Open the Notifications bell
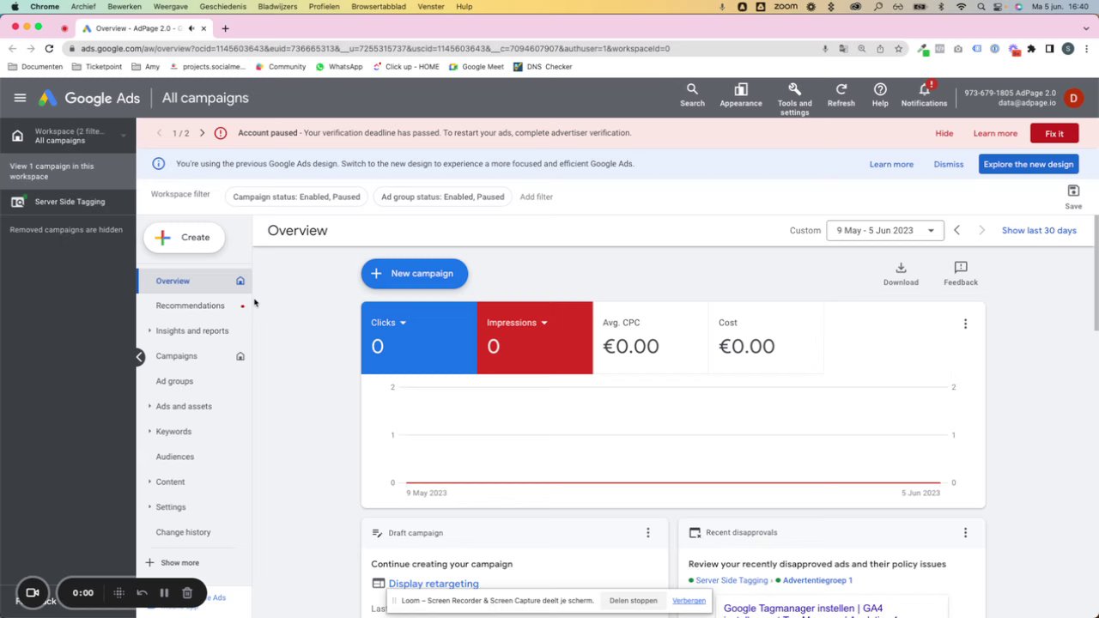 coord(925,95)
